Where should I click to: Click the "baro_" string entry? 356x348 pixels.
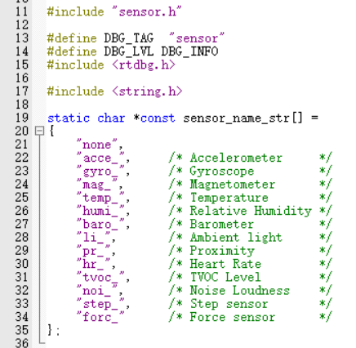click(100, 225)
